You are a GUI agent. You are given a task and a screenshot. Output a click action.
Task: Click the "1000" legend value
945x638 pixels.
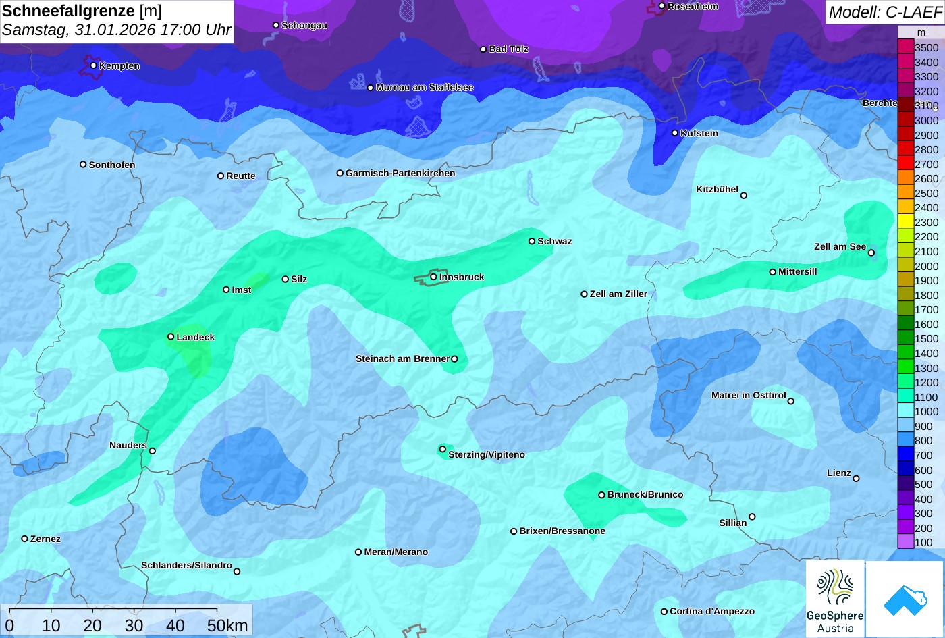[x=927, y=412]
